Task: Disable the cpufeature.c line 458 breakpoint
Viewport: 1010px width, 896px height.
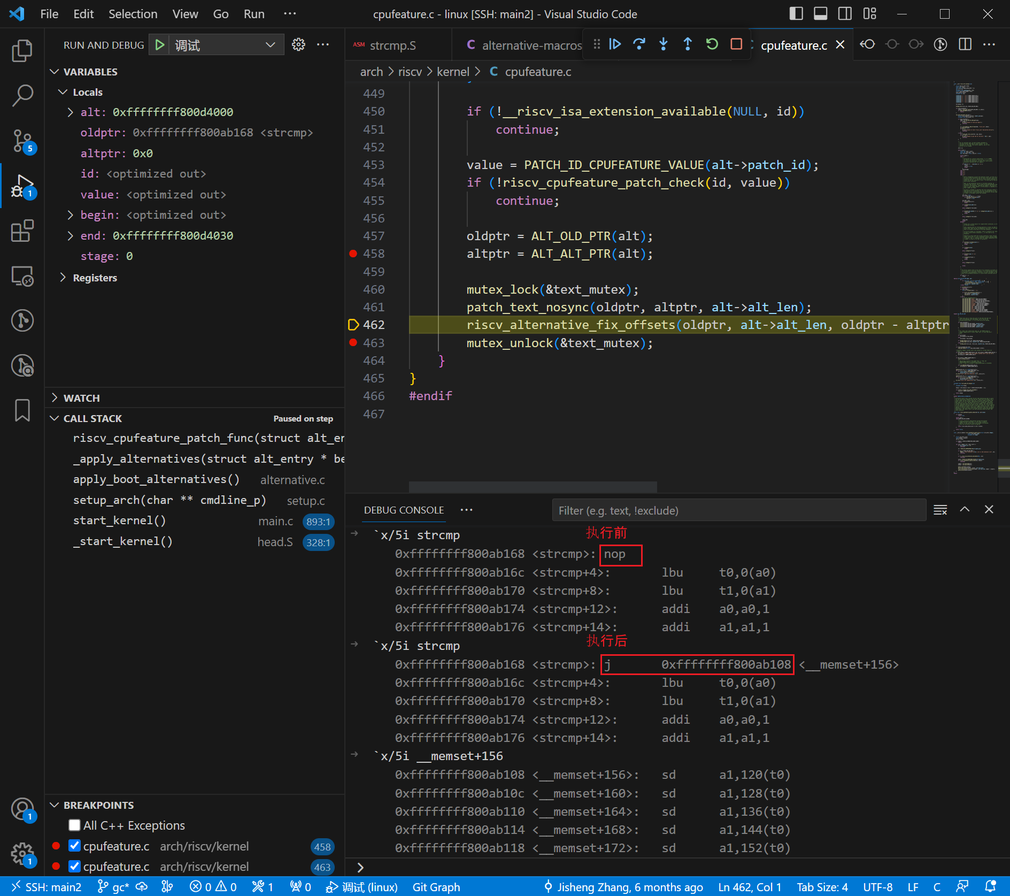Action: click(x=75, y=846)
